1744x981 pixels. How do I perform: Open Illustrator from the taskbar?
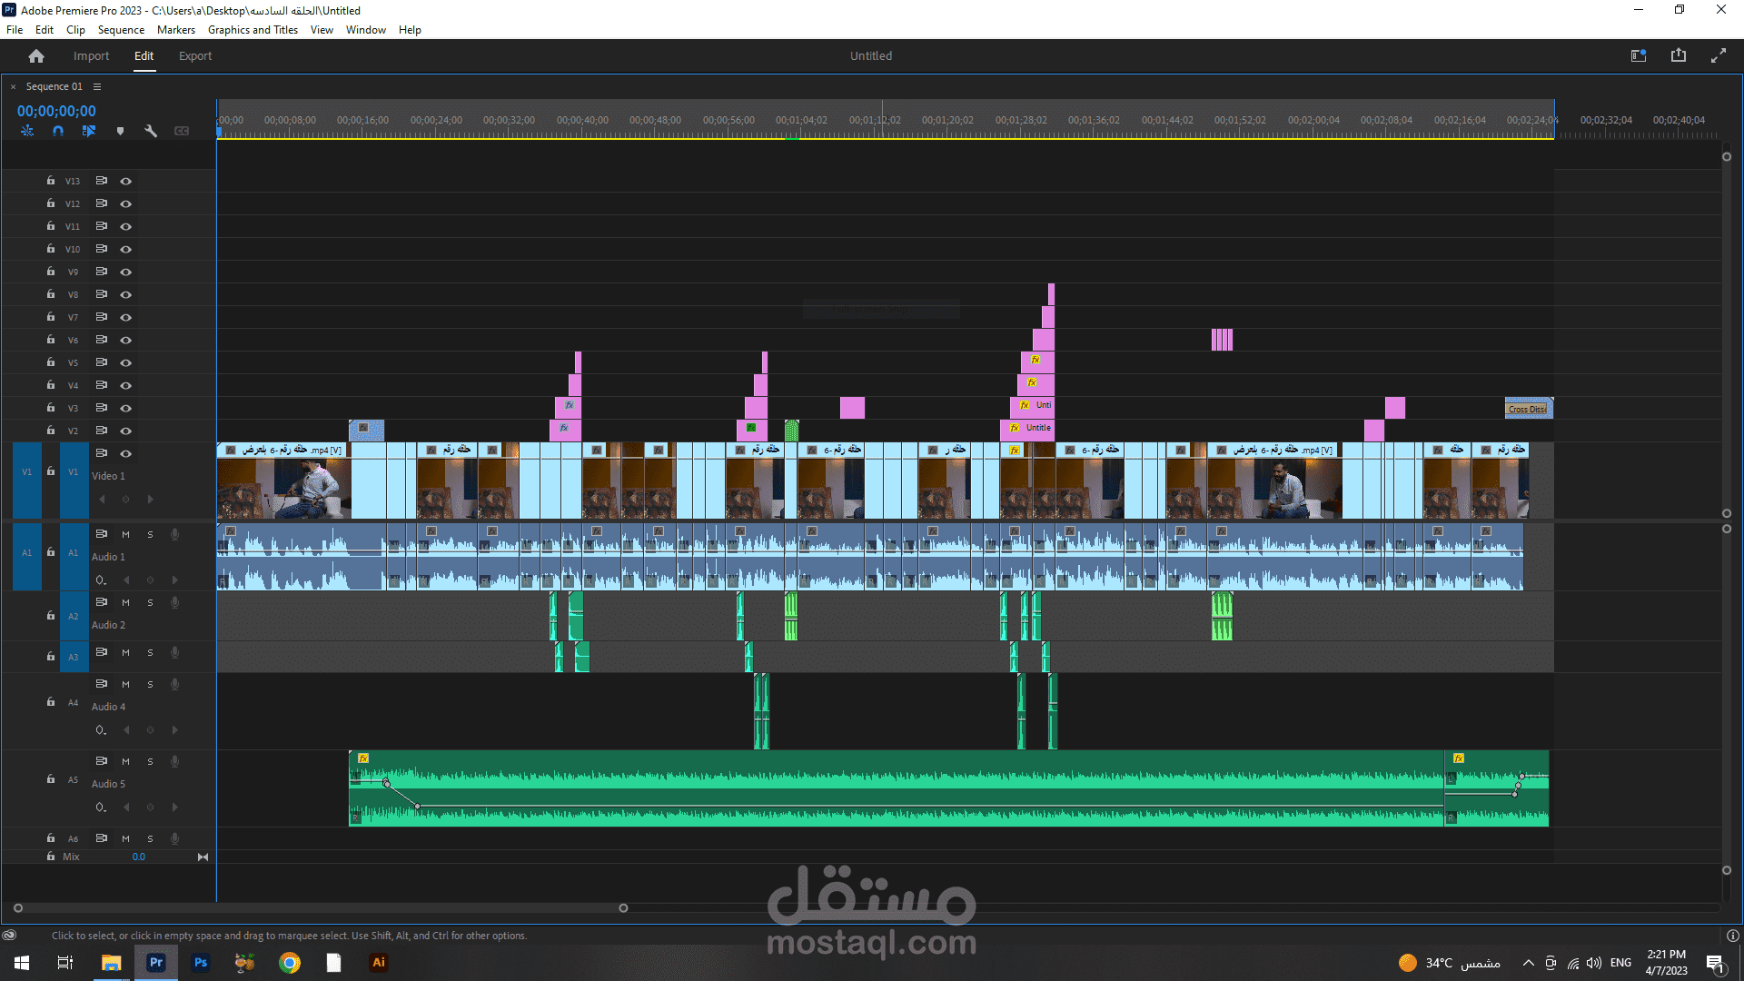379,963
